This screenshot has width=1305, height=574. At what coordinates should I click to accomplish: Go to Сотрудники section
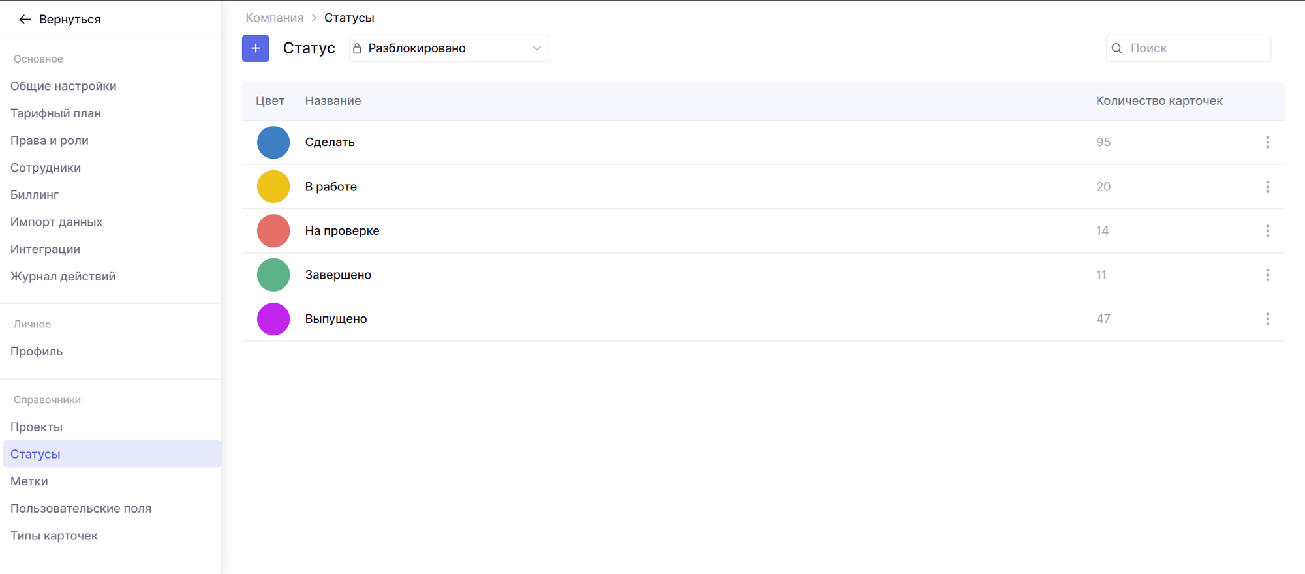point(46,168)
